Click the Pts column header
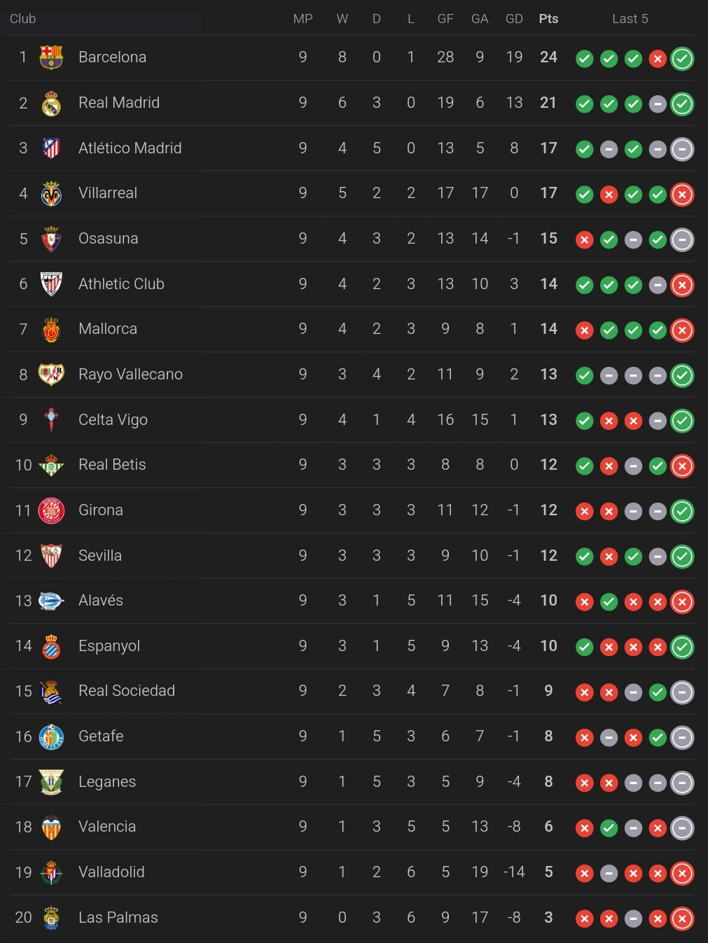This screenshot has height=943, width=708. 548,19
